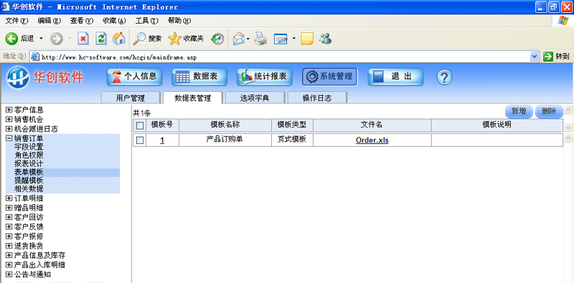574x283 pixels.
Task: Open the Messenger people icon
Action: [325, 39]
